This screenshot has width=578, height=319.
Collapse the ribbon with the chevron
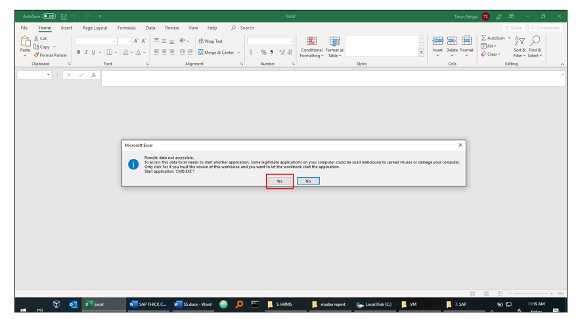pos(562,64)
